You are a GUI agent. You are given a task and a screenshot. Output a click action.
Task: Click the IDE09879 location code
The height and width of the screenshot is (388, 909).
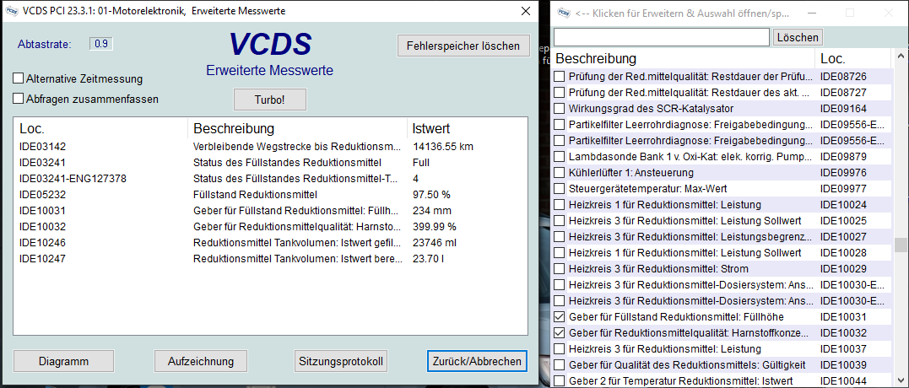(843, 156)
